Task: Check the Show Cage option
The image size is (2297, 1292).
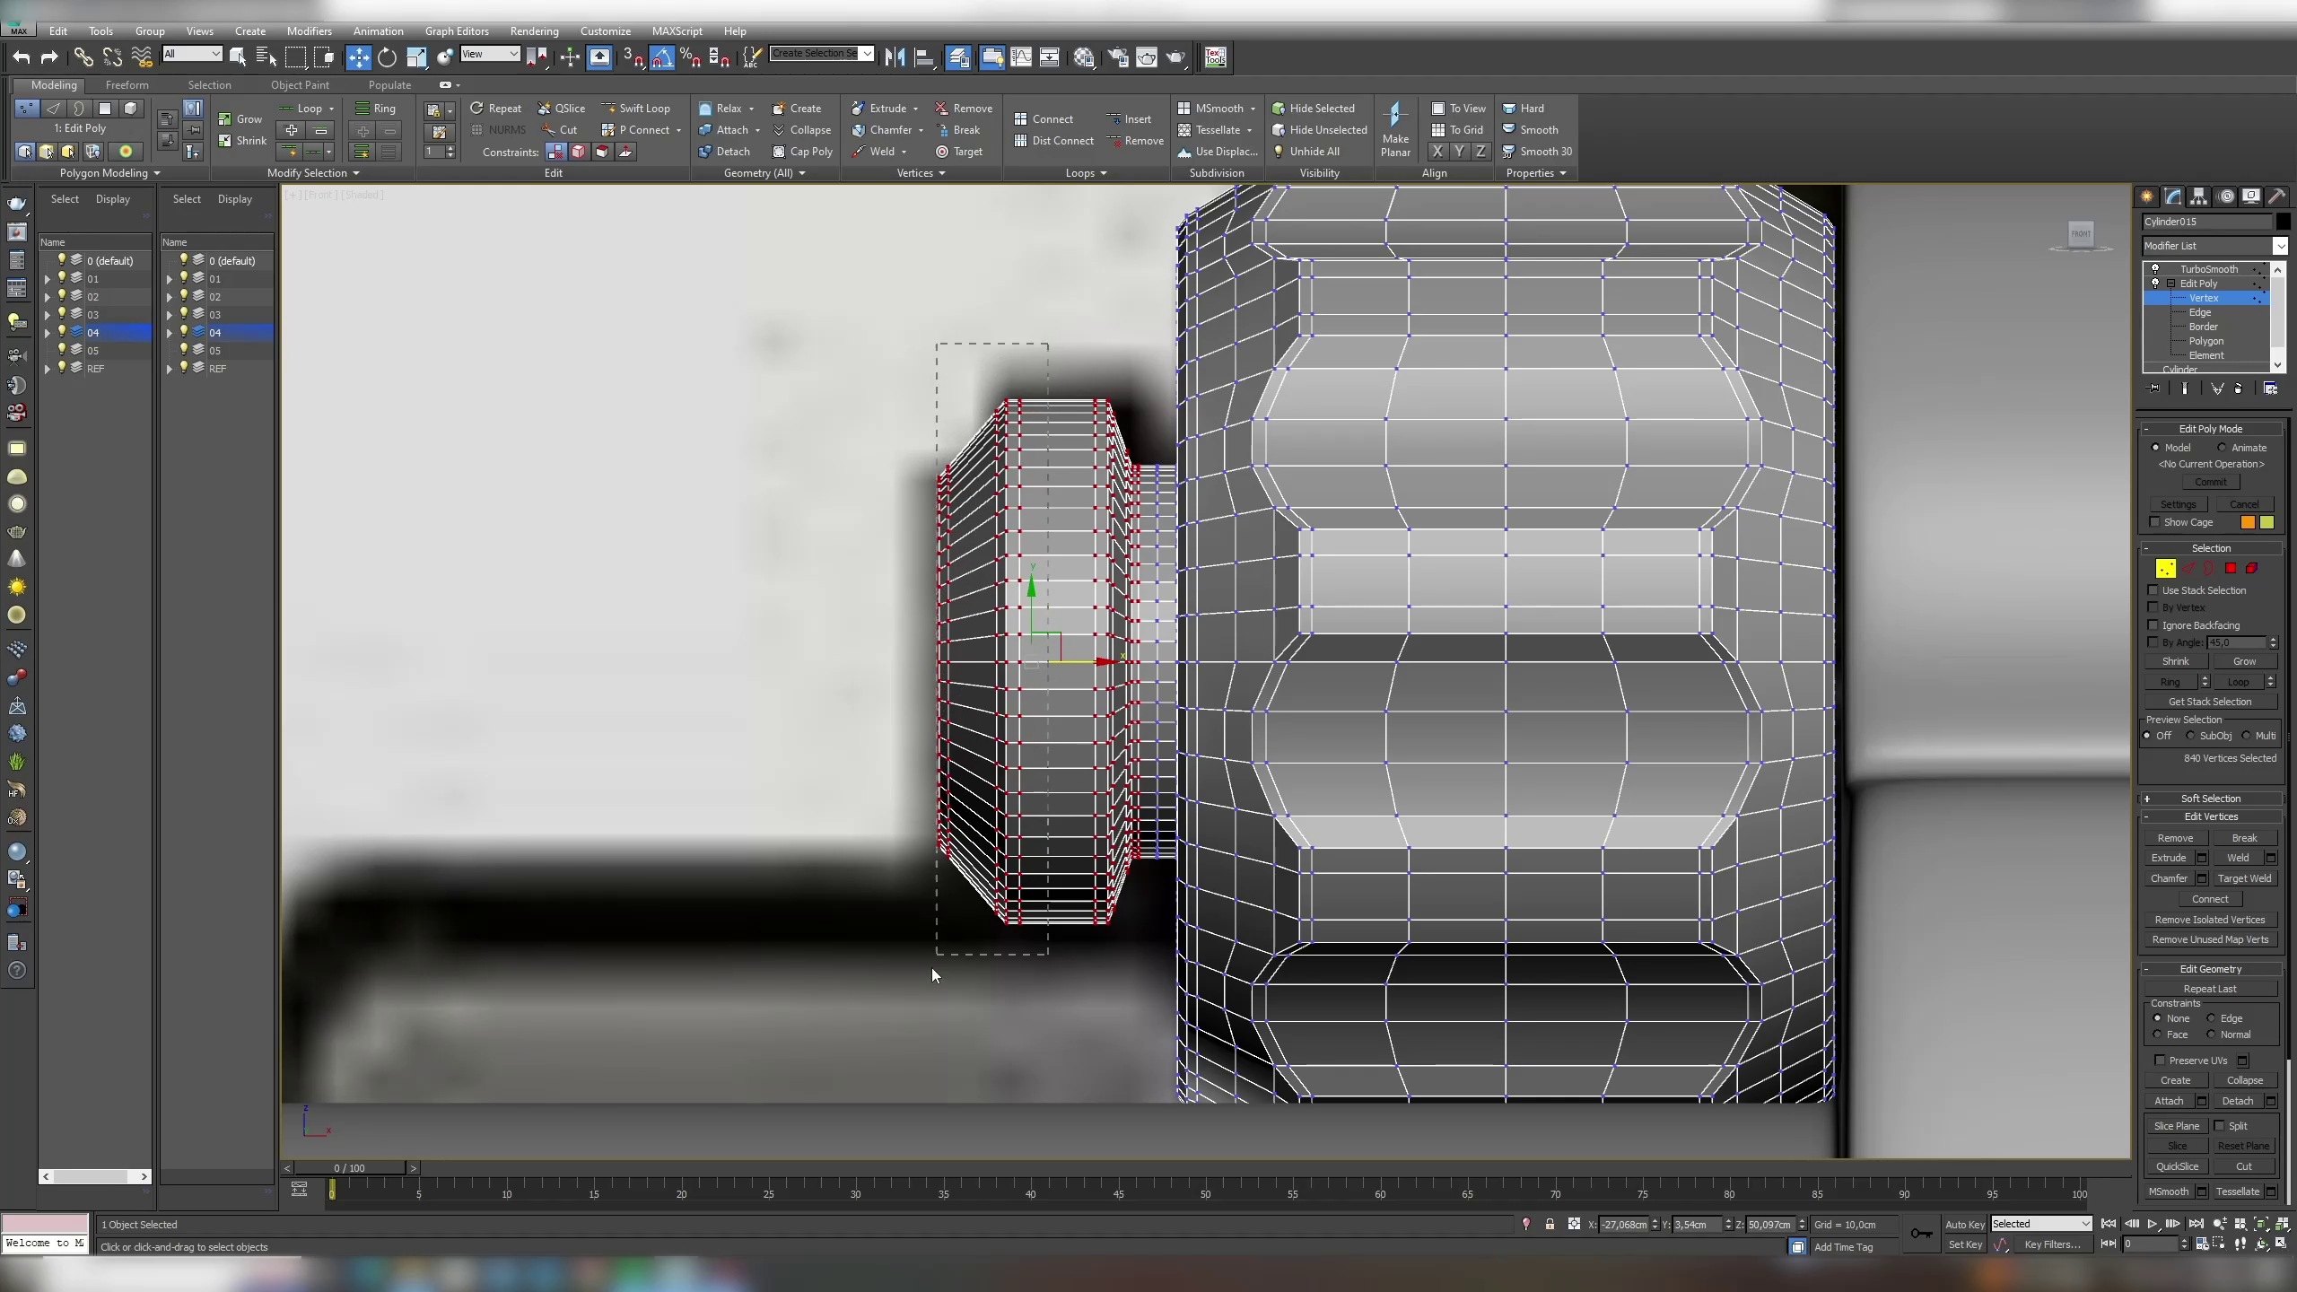Action: (x=2155, y=522)
